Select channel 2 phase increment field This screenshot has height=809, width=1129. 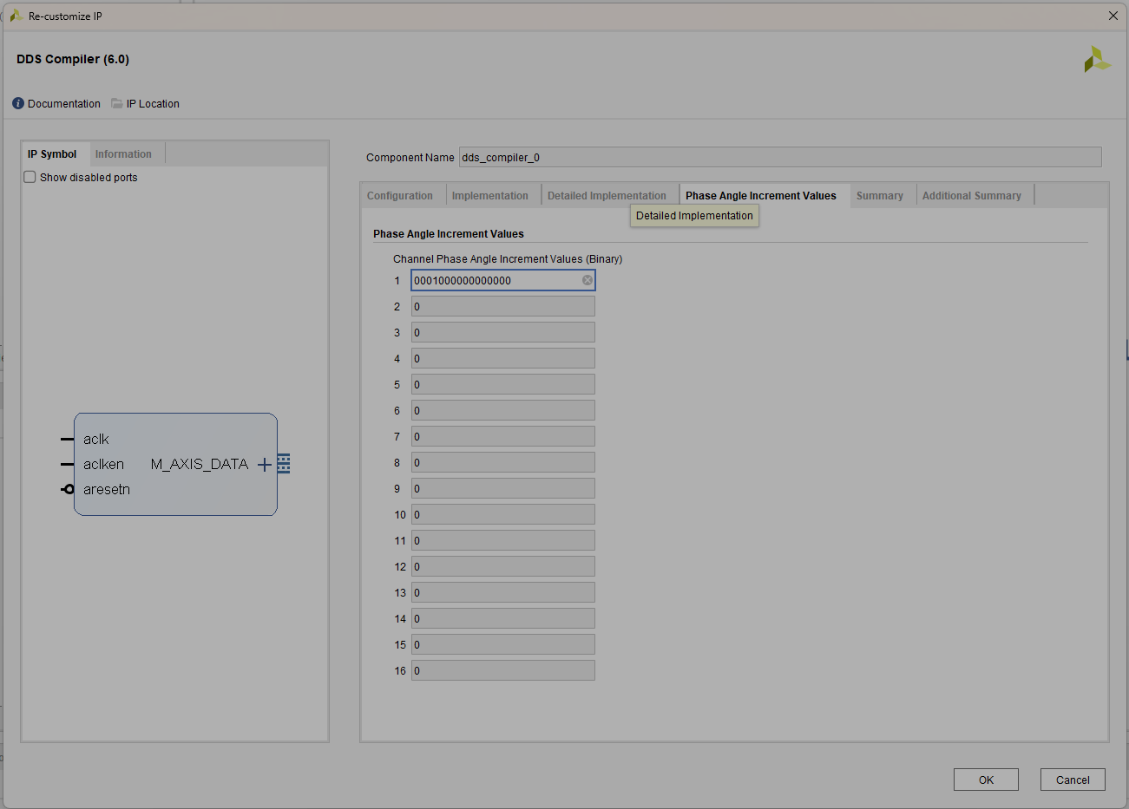(x=503, y=306)
